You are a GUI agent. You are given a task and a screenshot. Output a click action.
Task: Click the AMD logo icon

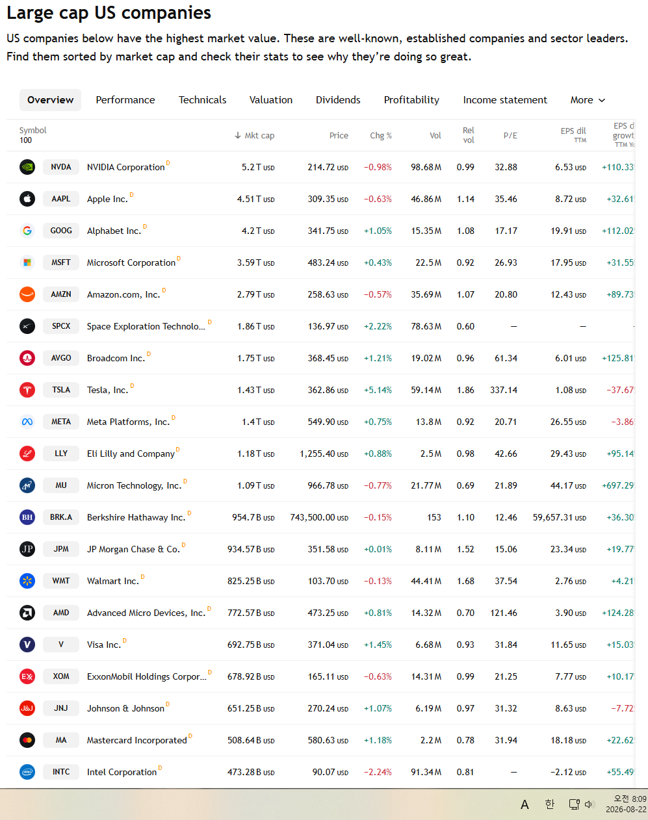(x=27, y=613)
